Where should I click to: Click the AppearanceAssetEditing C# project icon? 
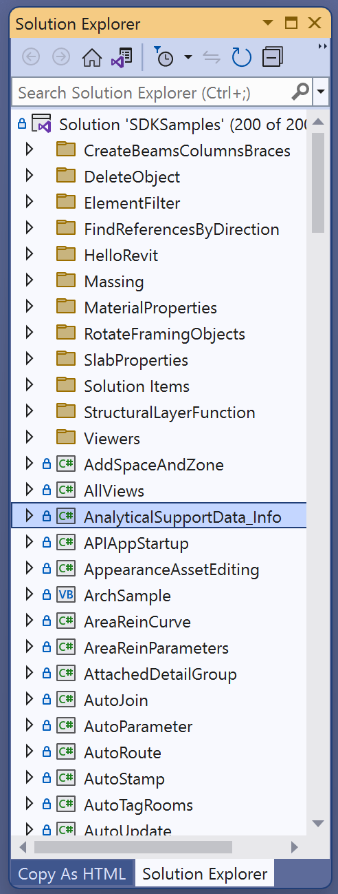point(66,569)
